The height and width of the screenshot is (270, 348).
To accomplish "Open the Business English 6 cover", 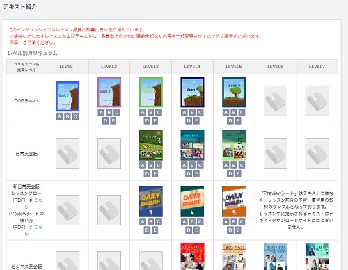I will coord(276,257).
